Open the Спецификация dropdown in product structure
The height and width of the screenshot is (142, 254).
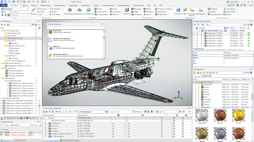[104, 112]
